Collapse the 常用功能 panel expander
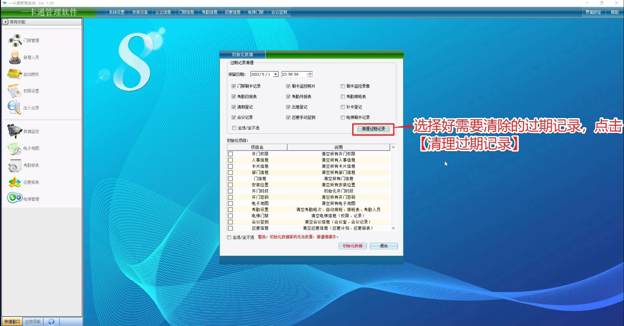 pos(5,22)
